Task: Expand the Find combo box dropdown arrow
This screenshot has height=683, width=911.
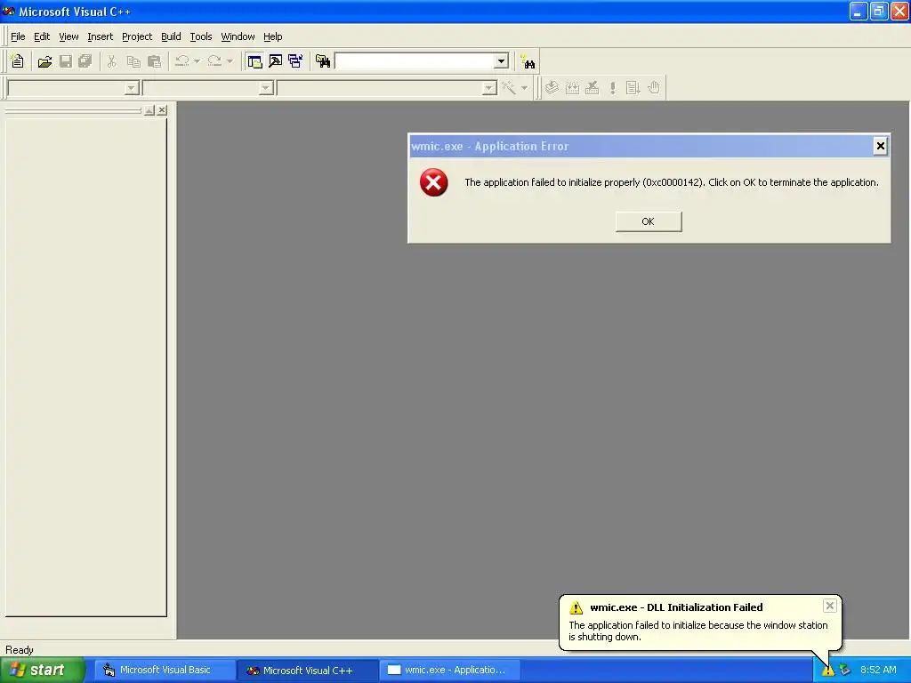Action: 502,61
